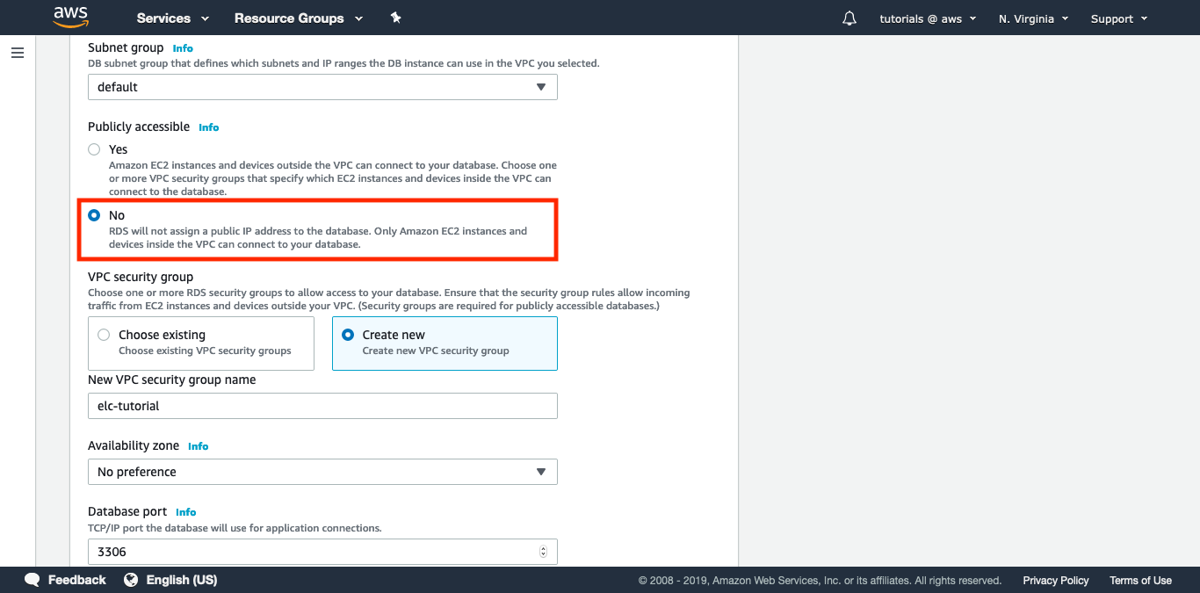
Task: Open the Availability zone dropdown
Action: click(322, 472)
